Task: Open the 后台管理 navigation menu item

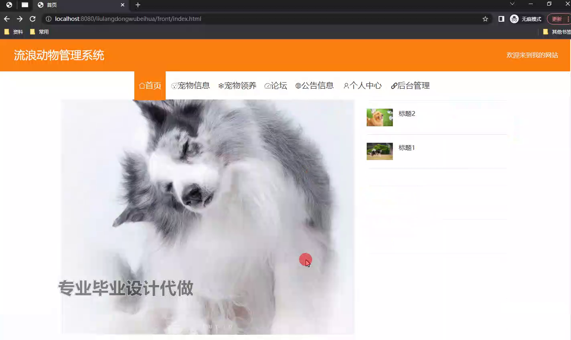Action: click(410, 85)
